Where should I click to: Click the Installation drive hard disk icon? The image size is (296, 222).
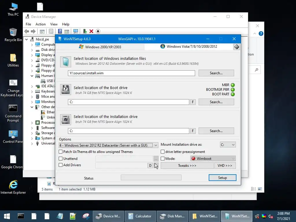66,119
